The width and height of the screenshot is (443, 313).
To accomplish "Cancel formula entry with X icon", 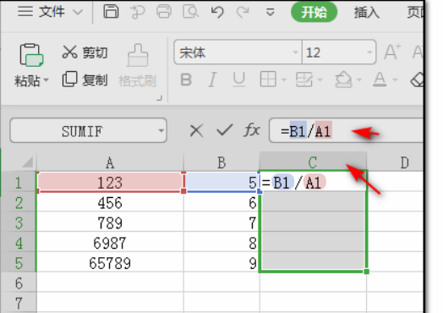I will [196, 131].
